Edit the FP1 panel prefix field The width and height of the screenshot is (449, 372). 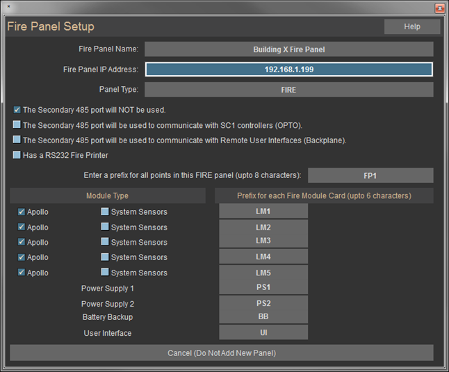[x=370, y=175]
